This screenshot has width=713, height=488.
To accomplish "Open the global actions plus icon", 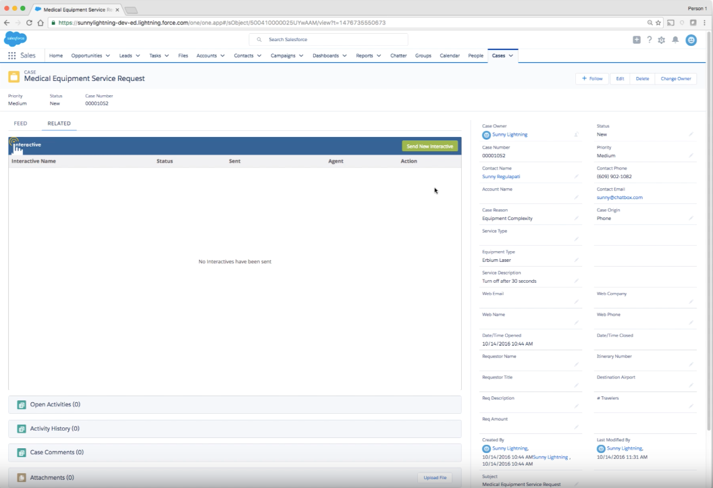I will point(637,40).
